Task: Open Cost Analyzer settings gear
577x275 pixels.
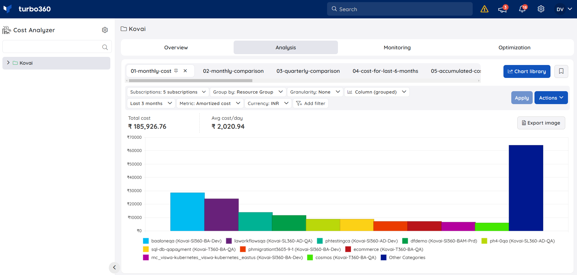Action: [105, 30]
